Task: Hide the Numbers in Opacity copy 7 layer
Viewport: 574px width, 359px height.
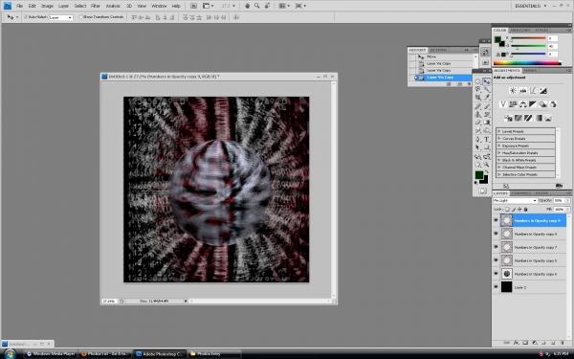Action: coord(496,247)
